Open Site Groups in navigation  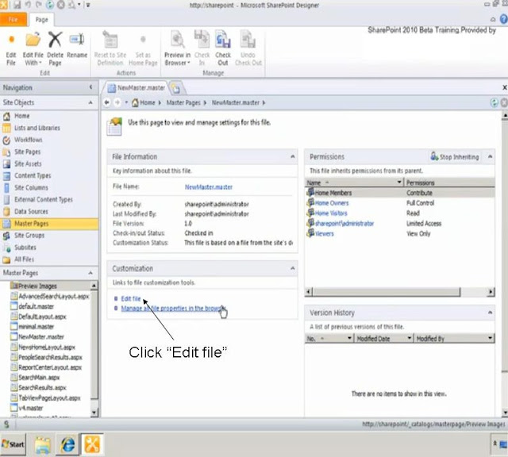[29, 236]
